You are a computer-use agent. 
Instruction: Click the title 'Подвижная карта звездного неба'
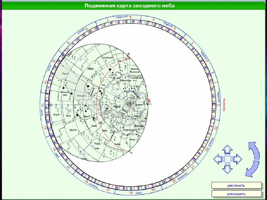pyautogui.click(x=130, y=6)
